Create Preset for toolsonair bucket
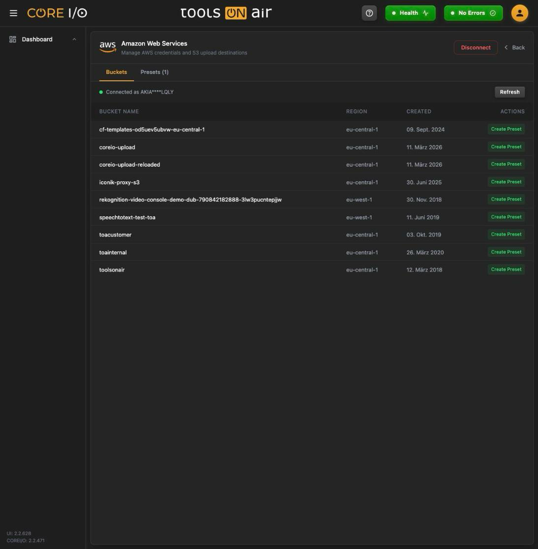Screen dimensions: 538x549 coord(506,269)
